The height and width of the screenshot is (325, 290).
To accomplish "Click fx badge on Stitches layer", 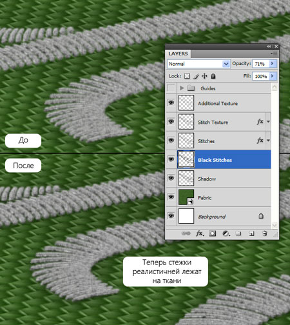I will tap(260, 141).
